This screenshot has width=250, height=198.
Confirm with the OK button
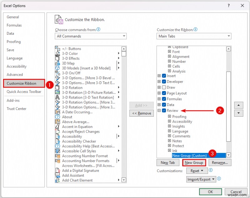click(210, 192)
